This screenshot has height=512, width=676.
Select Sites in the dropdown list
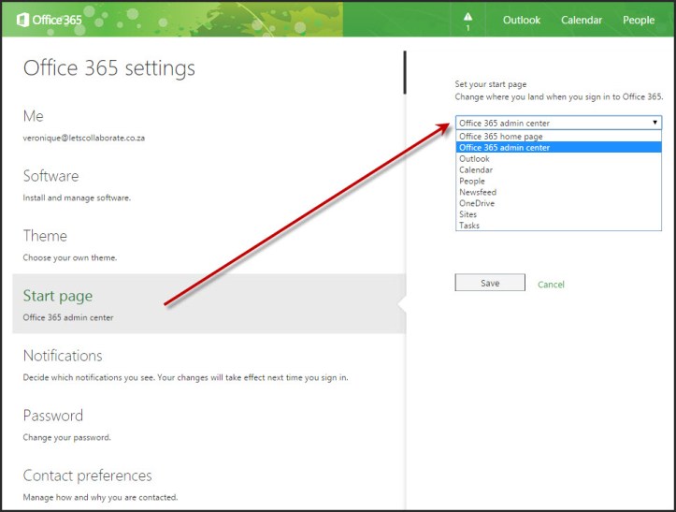click(467, 214)
